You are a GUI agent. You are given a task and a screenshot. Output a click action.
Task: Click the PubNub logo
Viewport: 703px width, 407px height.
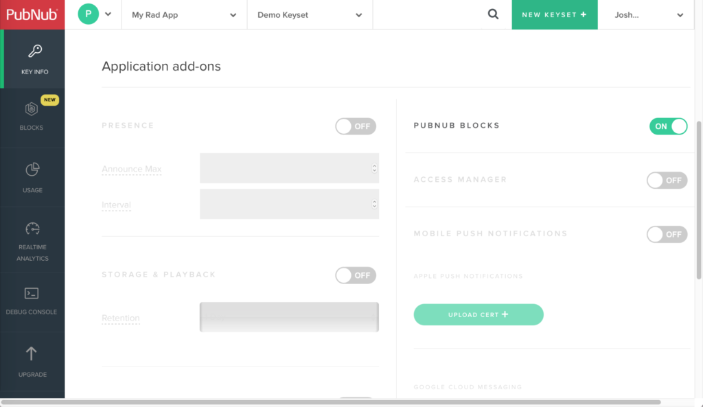[32, 14]
